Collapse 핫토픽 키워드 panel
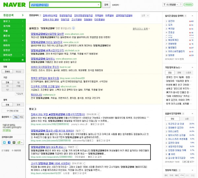The height and width of the screenshot is (178, 198). [x=192, y=170]
